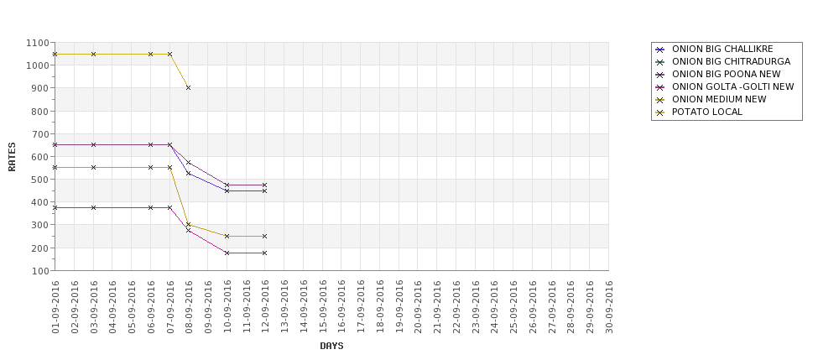Click the onion medium point on 10-09-2016
Image resolution: width=818 pixels, height=360 pixels.
tap(227, 237)
